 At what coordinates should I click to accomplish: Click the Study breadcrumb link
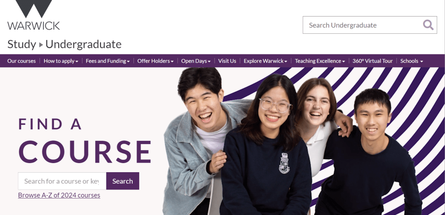pyautogui.click(x=21, y=44)
